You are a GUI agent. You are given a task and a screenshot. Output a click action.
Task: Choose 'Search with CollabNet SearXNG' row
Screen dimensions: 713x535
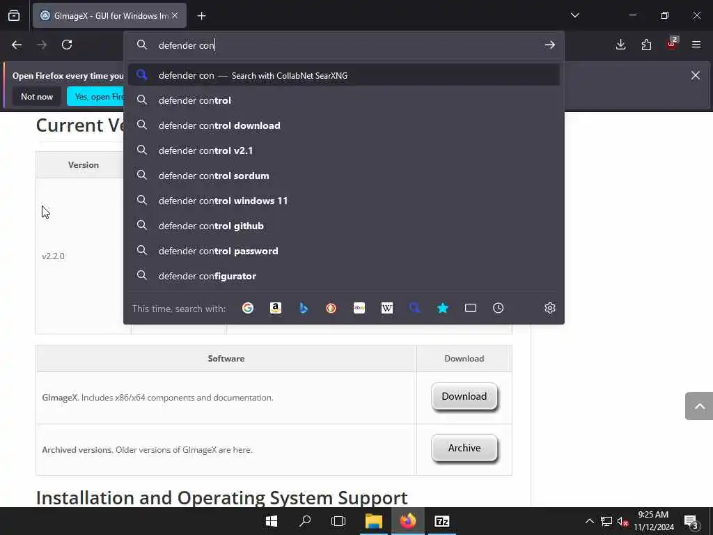click(344, 75)
